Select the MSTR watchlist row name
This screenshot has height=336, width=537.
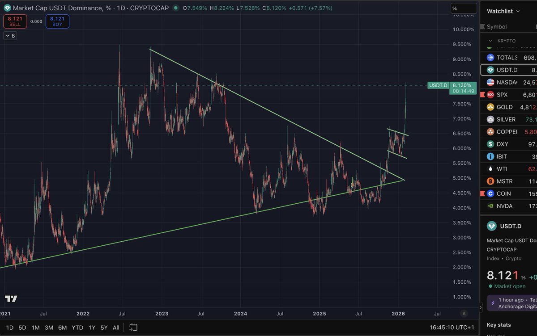(504, 181)
